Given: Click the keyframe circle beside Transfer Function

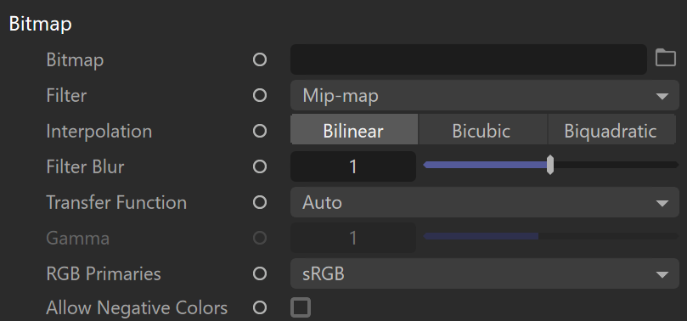Looking at the screenshot, I should (260, 202).
